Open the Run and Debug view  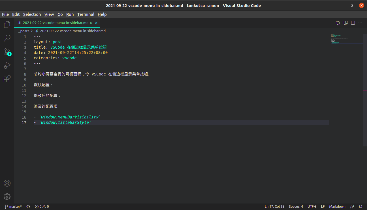[x=7, y=65]
